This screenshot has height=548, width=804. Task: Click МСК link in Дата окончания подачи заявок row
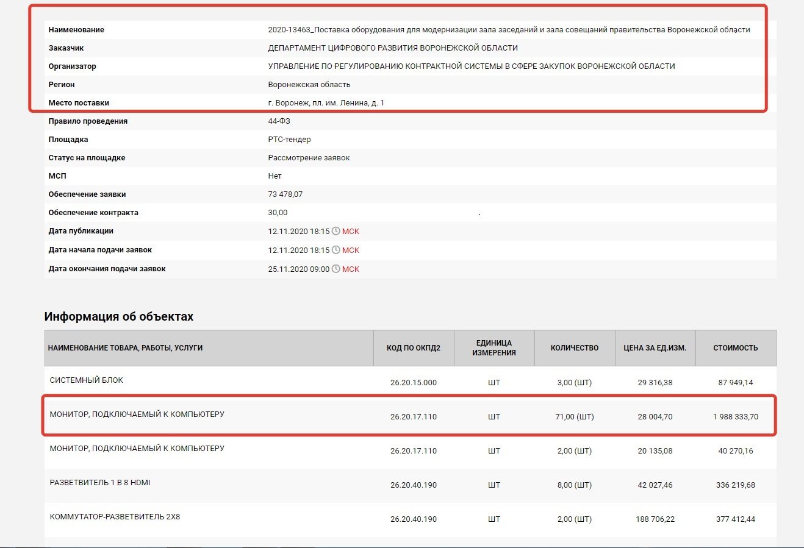pos(351,269)
